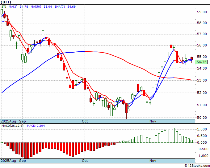The width and height of the screenshot is (210, 168).
Task: Click the 56.00 price axis label
Action: pos(202,45)
